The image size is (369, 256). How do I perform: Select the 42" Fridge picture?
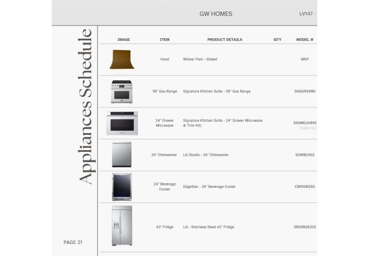(x=122, y=226)
